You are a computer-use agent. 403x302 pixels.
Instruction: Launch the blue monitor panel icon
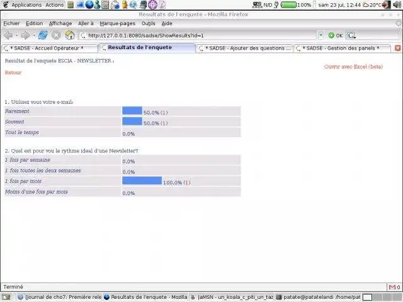(x=80, y=4)
